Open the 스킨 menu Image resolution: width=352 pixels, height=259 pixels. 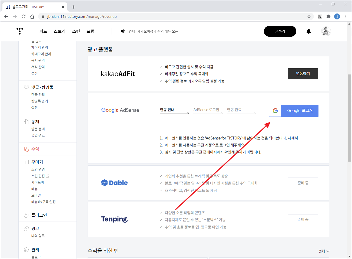[x=76, y=31]
